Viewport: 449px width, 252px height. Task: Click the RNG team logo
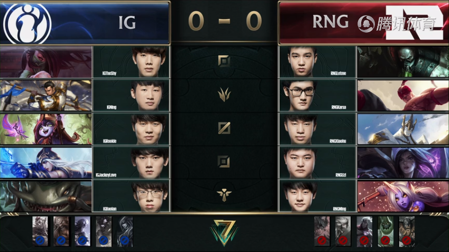point(414,23)
